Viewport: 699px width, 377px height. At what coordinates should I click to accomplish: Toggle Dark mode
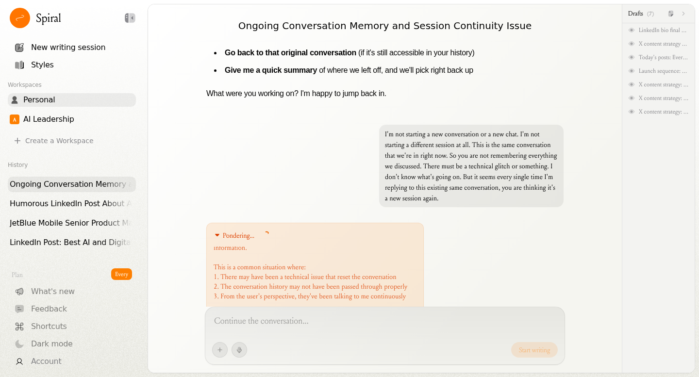point(51,344)
